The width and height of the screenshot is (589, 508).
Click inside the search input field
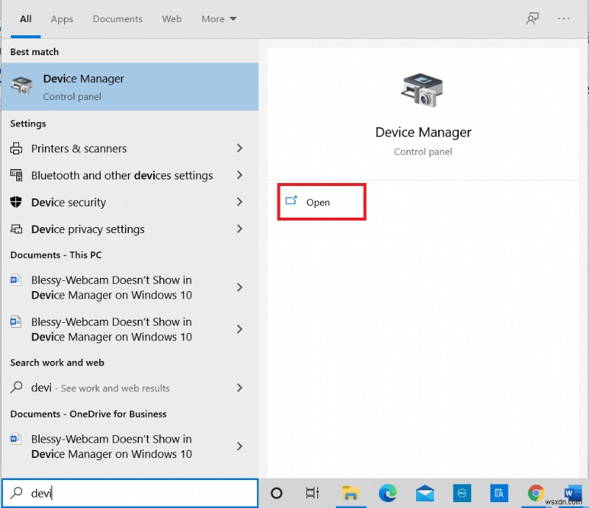[x=110, y=493]
